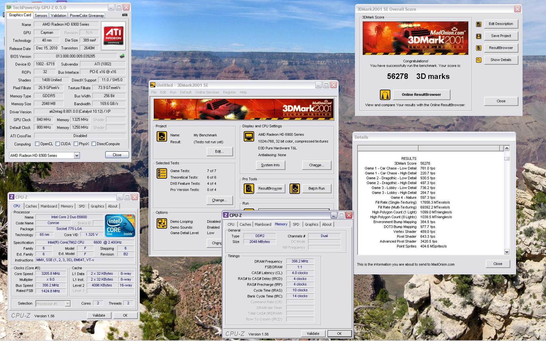Image resolution: width=546 pixels, height=341 pixels.
Task: Open the Graphics tab in Memory CPU-Z window
Action: [x=312, y=224]
